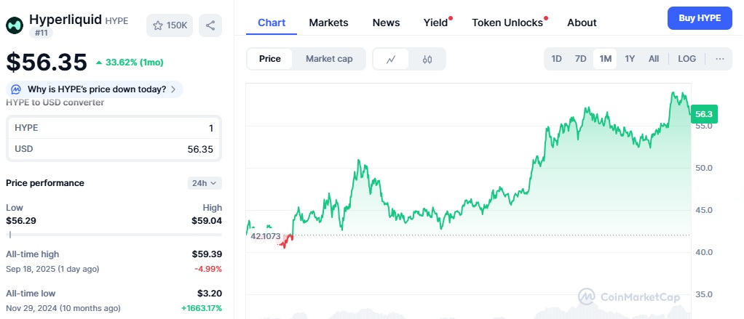
Task: Enable LOG scale on chart
Action: (686, 59)
